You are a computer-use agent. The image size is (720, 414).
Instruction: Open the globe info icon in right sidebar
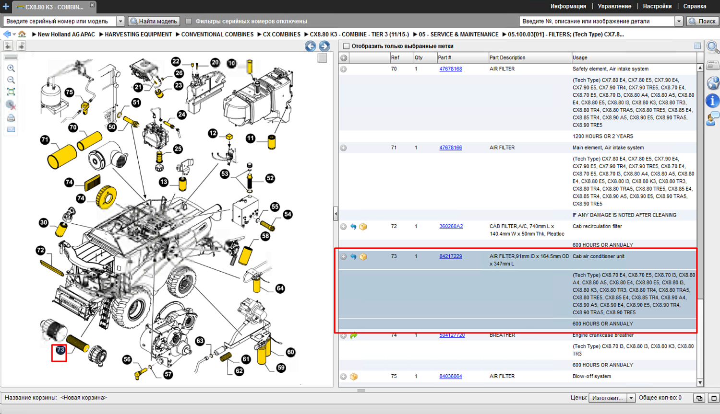713,82
